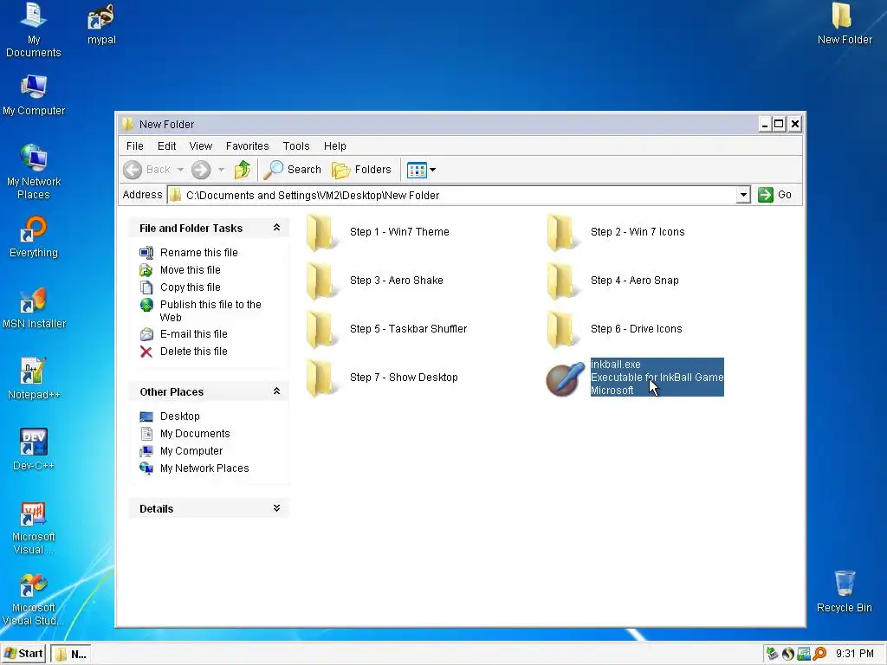Click the Forward navigation button
The width and height of the screenshot is (887, 665).
pyautogui.click(x=201, y=169)
